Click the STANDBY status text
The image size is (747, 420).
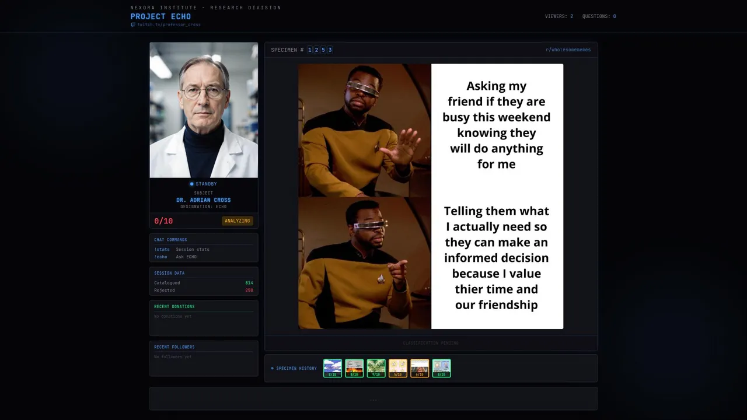pyautogui.click(x=207, y=184)
